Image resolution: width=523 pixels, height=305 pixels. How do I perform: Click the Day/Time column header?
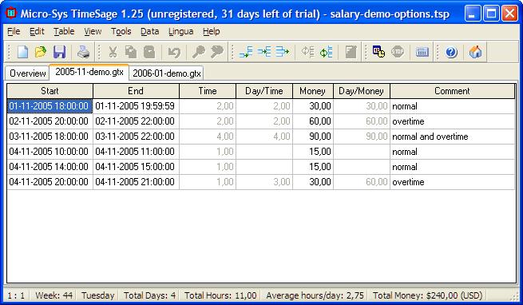pyautogui.click(x=264, y=91)
